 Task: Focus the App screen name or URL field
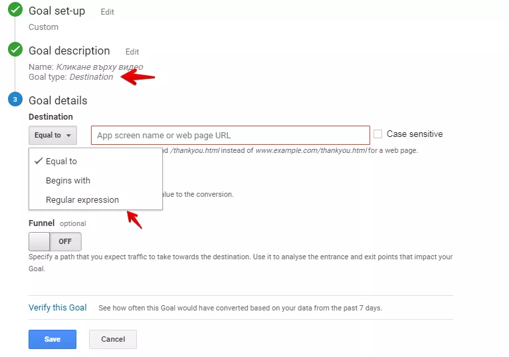coord(231,135)
